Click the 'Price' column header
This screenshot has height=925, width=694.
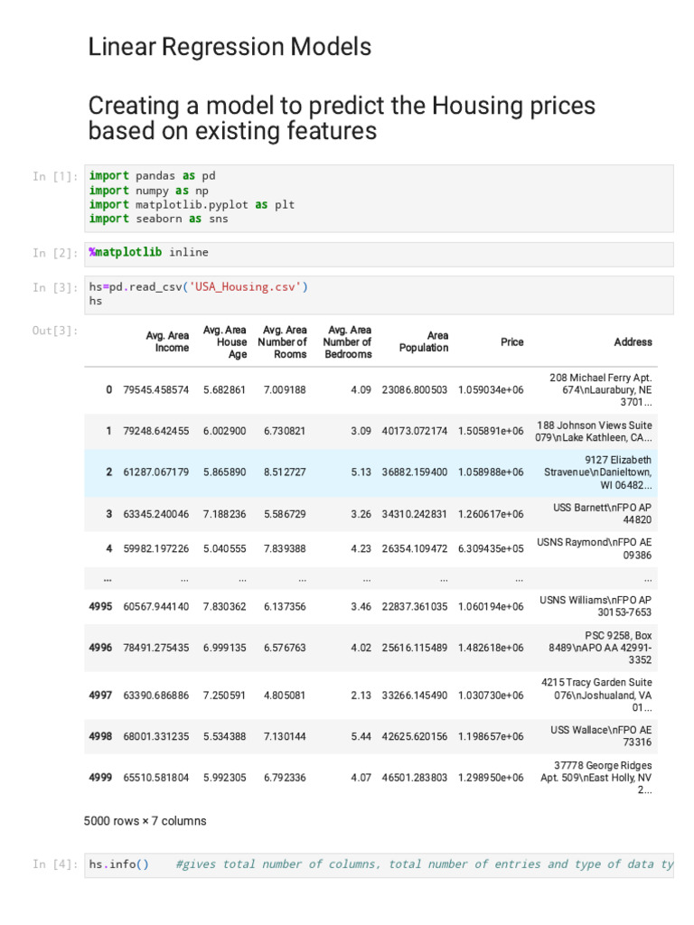[x=511, y=342]
